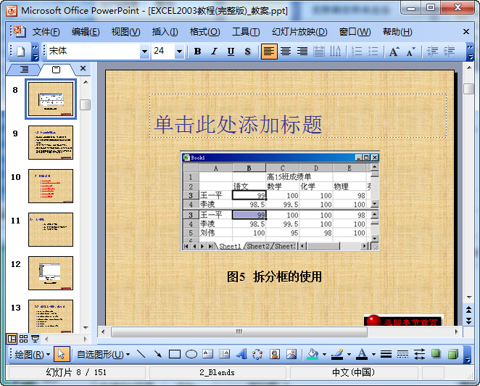
Task: Open the 编辑(E) menu
Action: coord(86,32)
